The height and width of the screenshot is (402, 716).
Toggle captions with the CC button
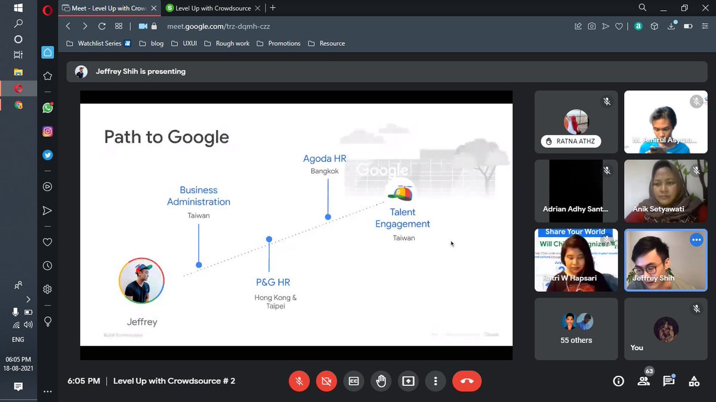coord(354,381)
